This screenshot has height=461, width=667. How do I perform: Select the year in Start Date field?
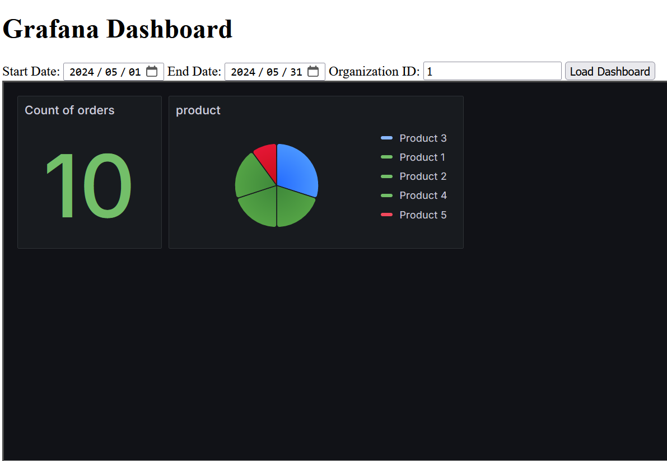pos(82,72)
